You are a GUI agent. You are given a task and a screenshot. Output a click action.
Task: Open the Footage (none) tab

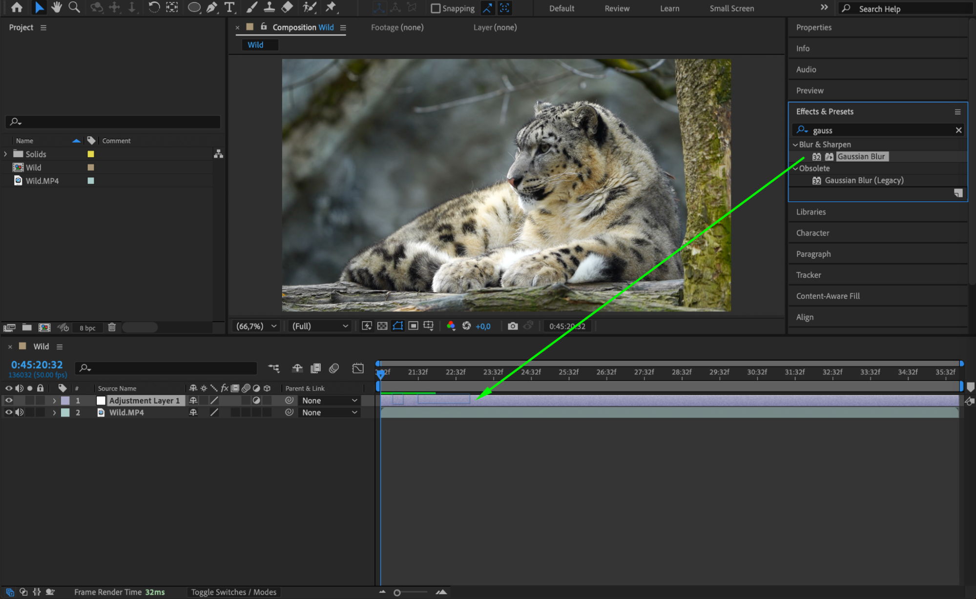(x=397, y=27)
